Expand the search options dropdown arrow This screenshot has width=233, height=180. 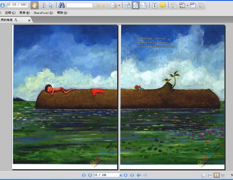(119, 5)
